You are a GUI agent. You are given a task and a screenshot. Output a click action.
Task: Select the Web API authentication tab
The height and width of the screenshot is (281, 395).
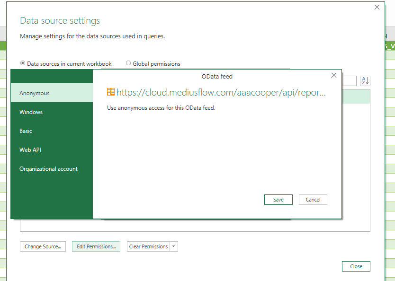(x=52, y=149)
